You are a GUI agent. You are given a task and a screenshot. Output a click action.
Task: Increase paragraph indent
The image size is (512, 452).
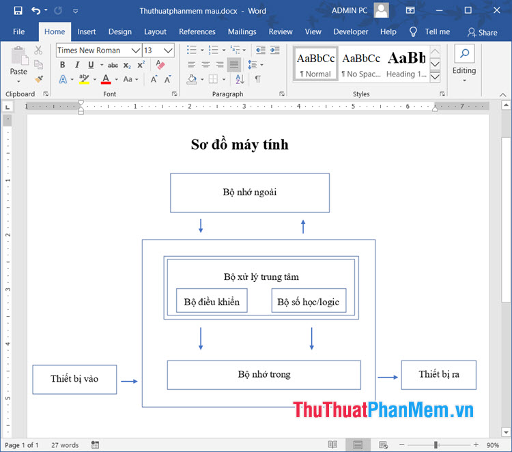[x=275, y=50]
